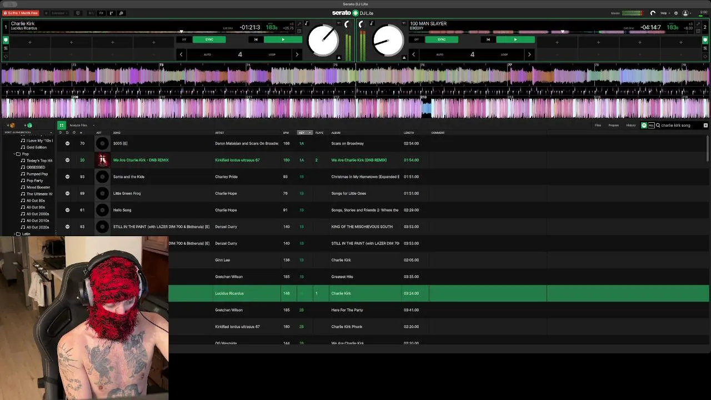Open the History panel tab
711x400 pixels.
point(630,125)
